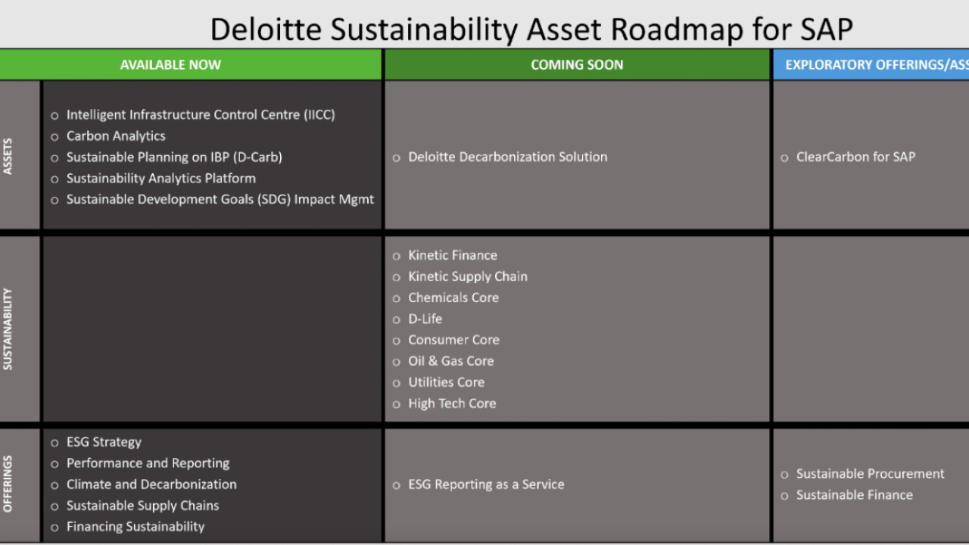Viewport: 969px width, 545px height.
Task: Click "Sustainability Analytics Platform" entry
Action: point(161,179)
